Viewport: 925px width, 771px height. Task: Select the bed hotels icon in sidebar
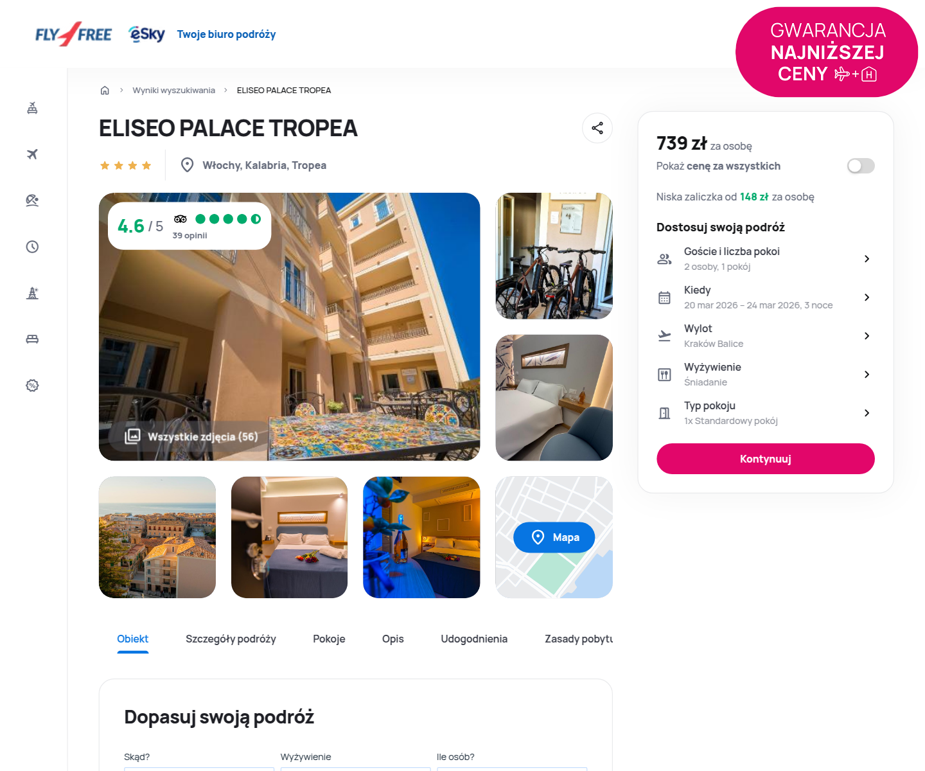(32, 339)
